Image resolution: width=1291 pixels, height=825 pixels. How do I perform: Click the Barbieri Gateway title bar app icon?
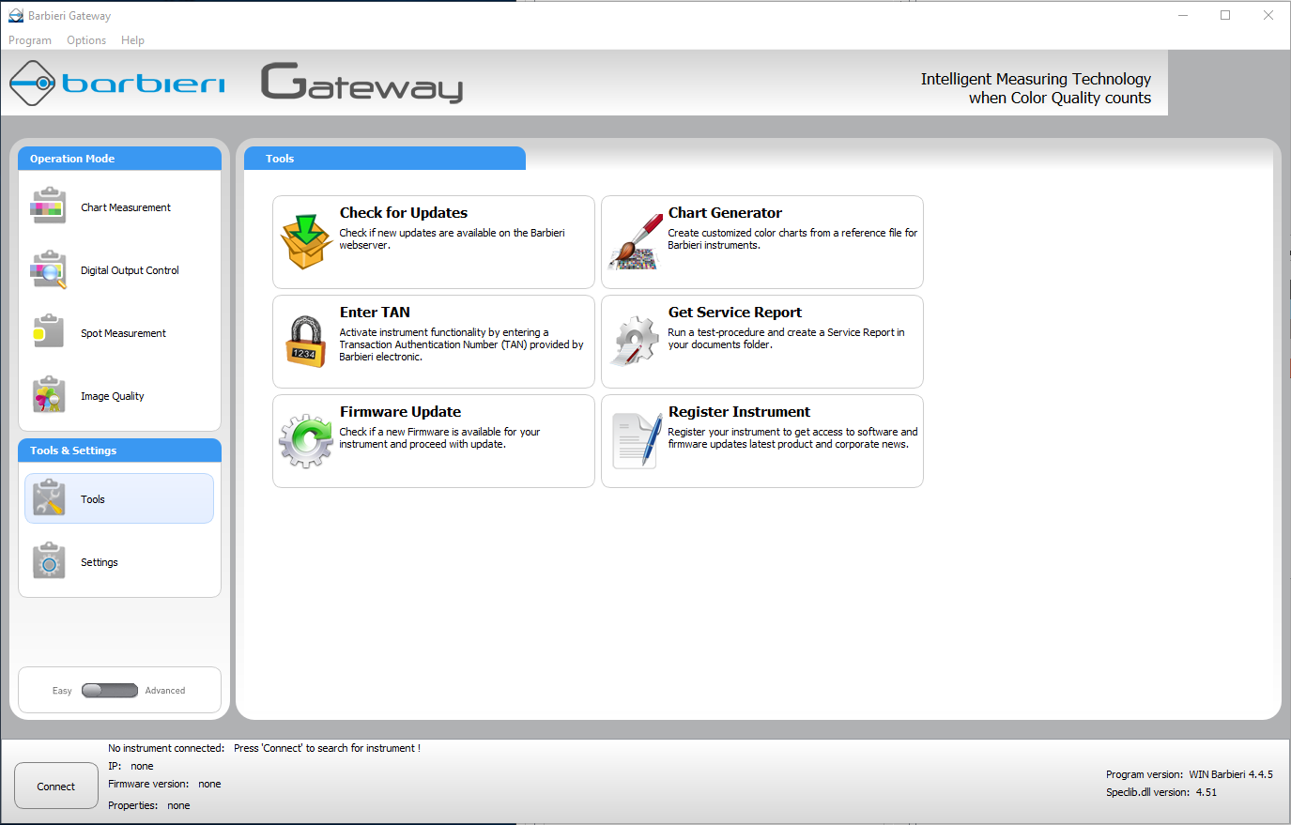(16, 16)
